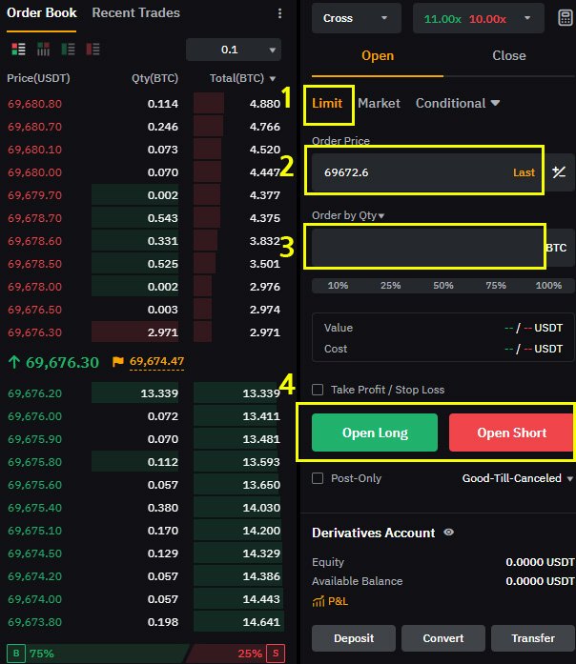Select the combined buy/sell order book view icon
Image resolution: width=576 pixels, height=664 pixels.
tap(18, 50)
